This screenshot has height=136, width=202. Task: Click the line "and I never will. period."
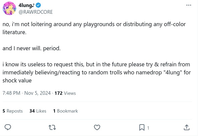[x=32, y=48]
